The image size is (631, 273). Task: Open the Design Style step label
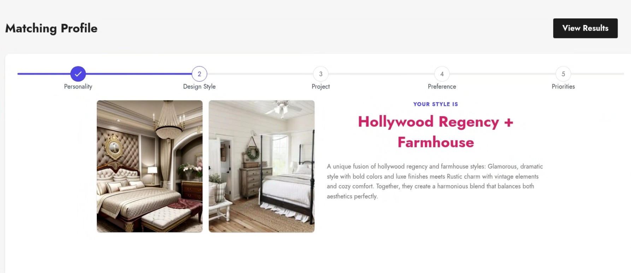[x=199, y=86]
